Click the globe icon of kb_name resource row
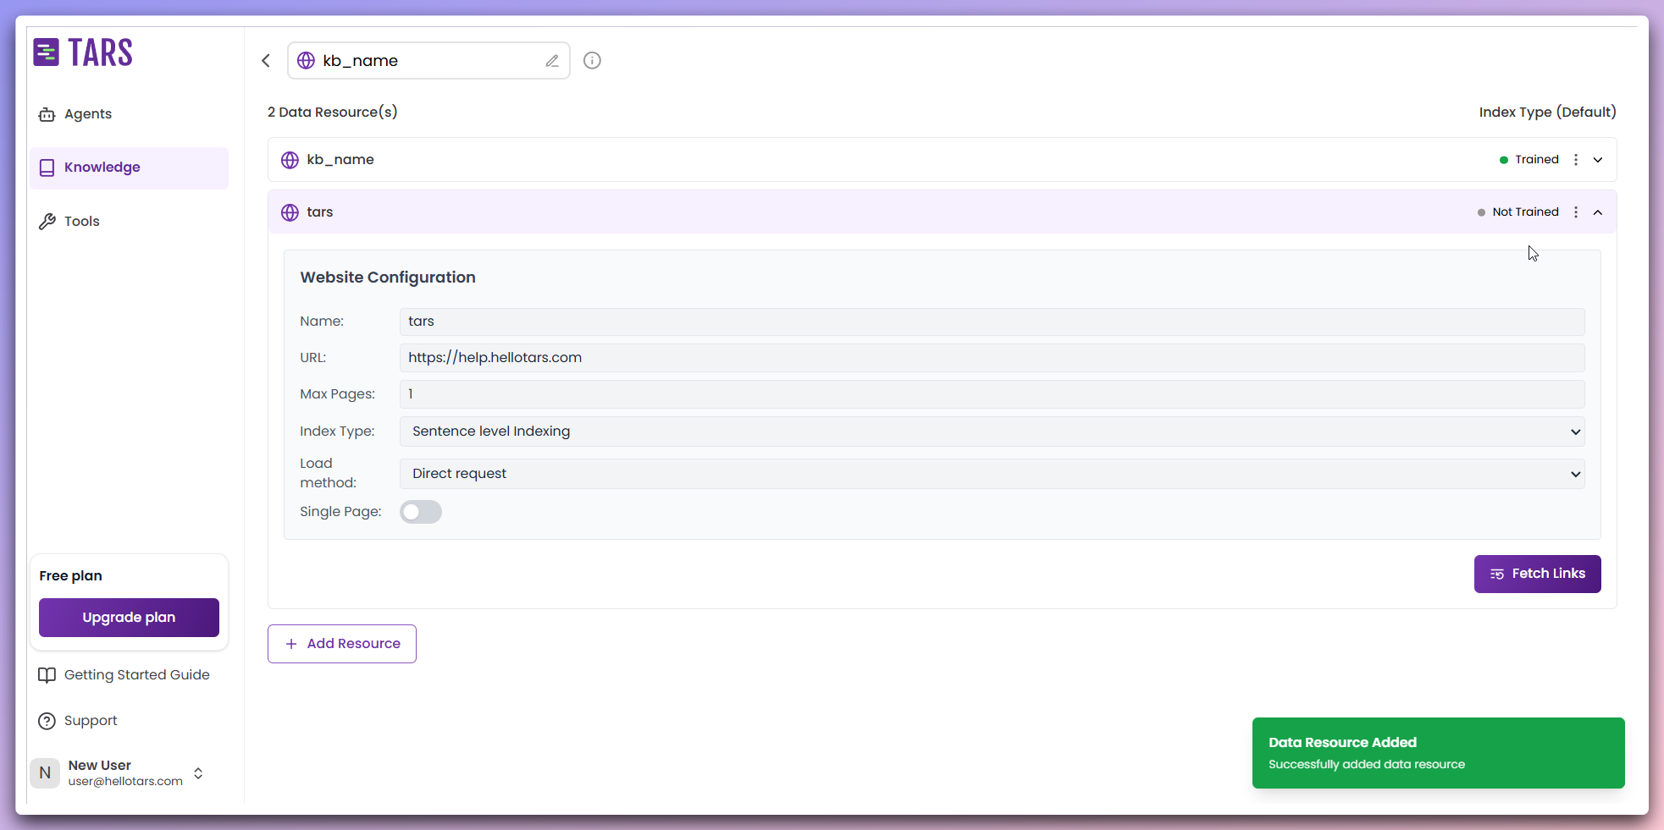This screenshot has width=1664, height=830. [x=290, y=160]
